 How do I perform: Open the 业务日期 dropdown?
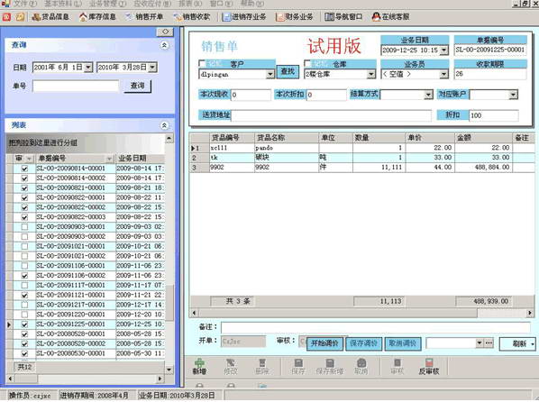pos(443,50)
